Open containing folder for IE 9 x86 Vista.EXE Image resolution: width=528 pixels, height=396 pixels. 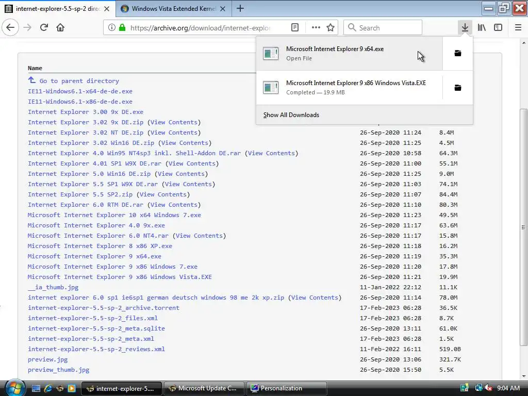click(x=458, y=88)
